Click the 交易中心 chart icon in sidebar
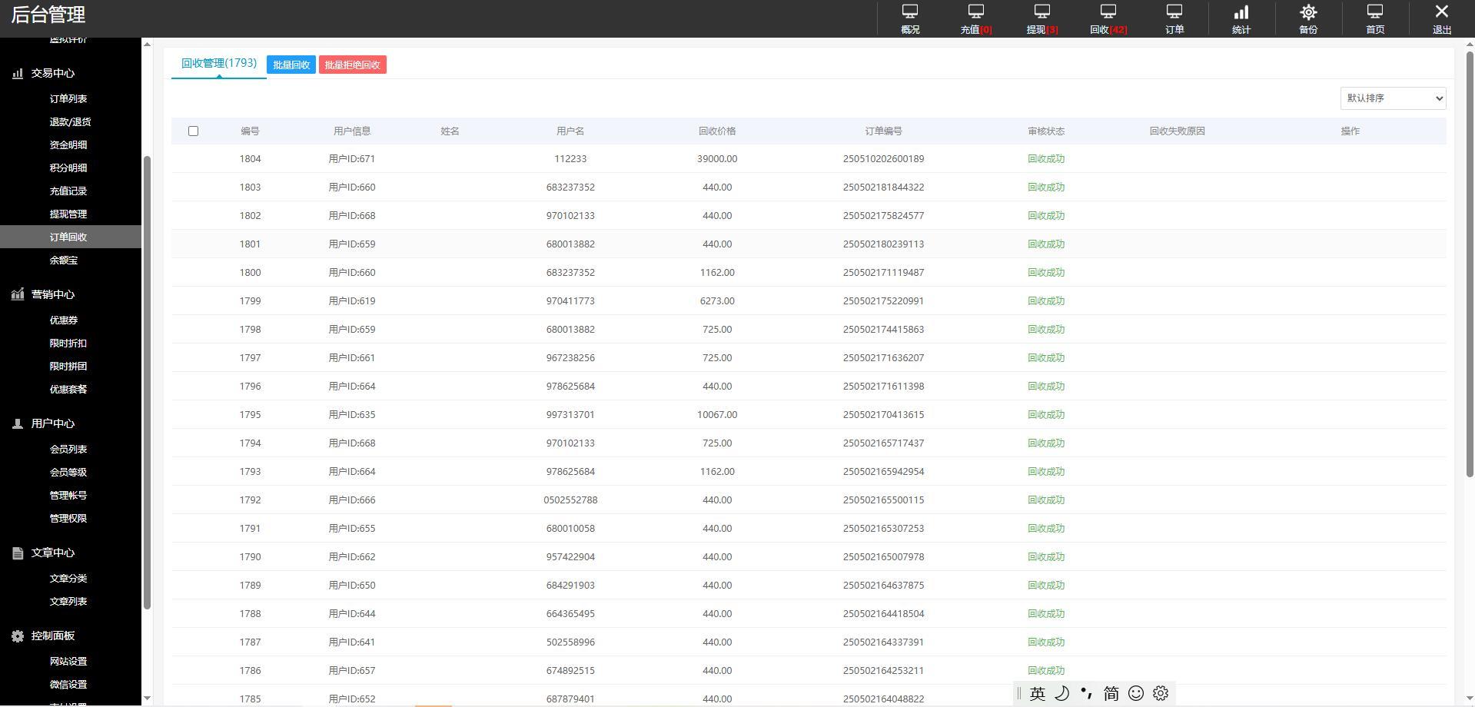Screen dimensions: 1475x707 (18, 73)
